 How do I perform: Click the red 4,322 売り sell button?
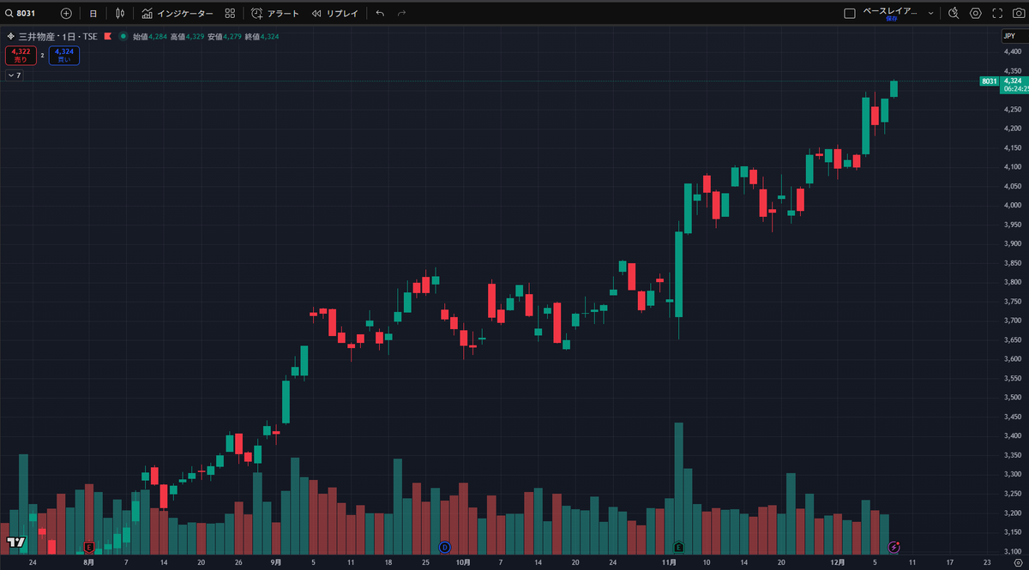[x=21, y=56]
